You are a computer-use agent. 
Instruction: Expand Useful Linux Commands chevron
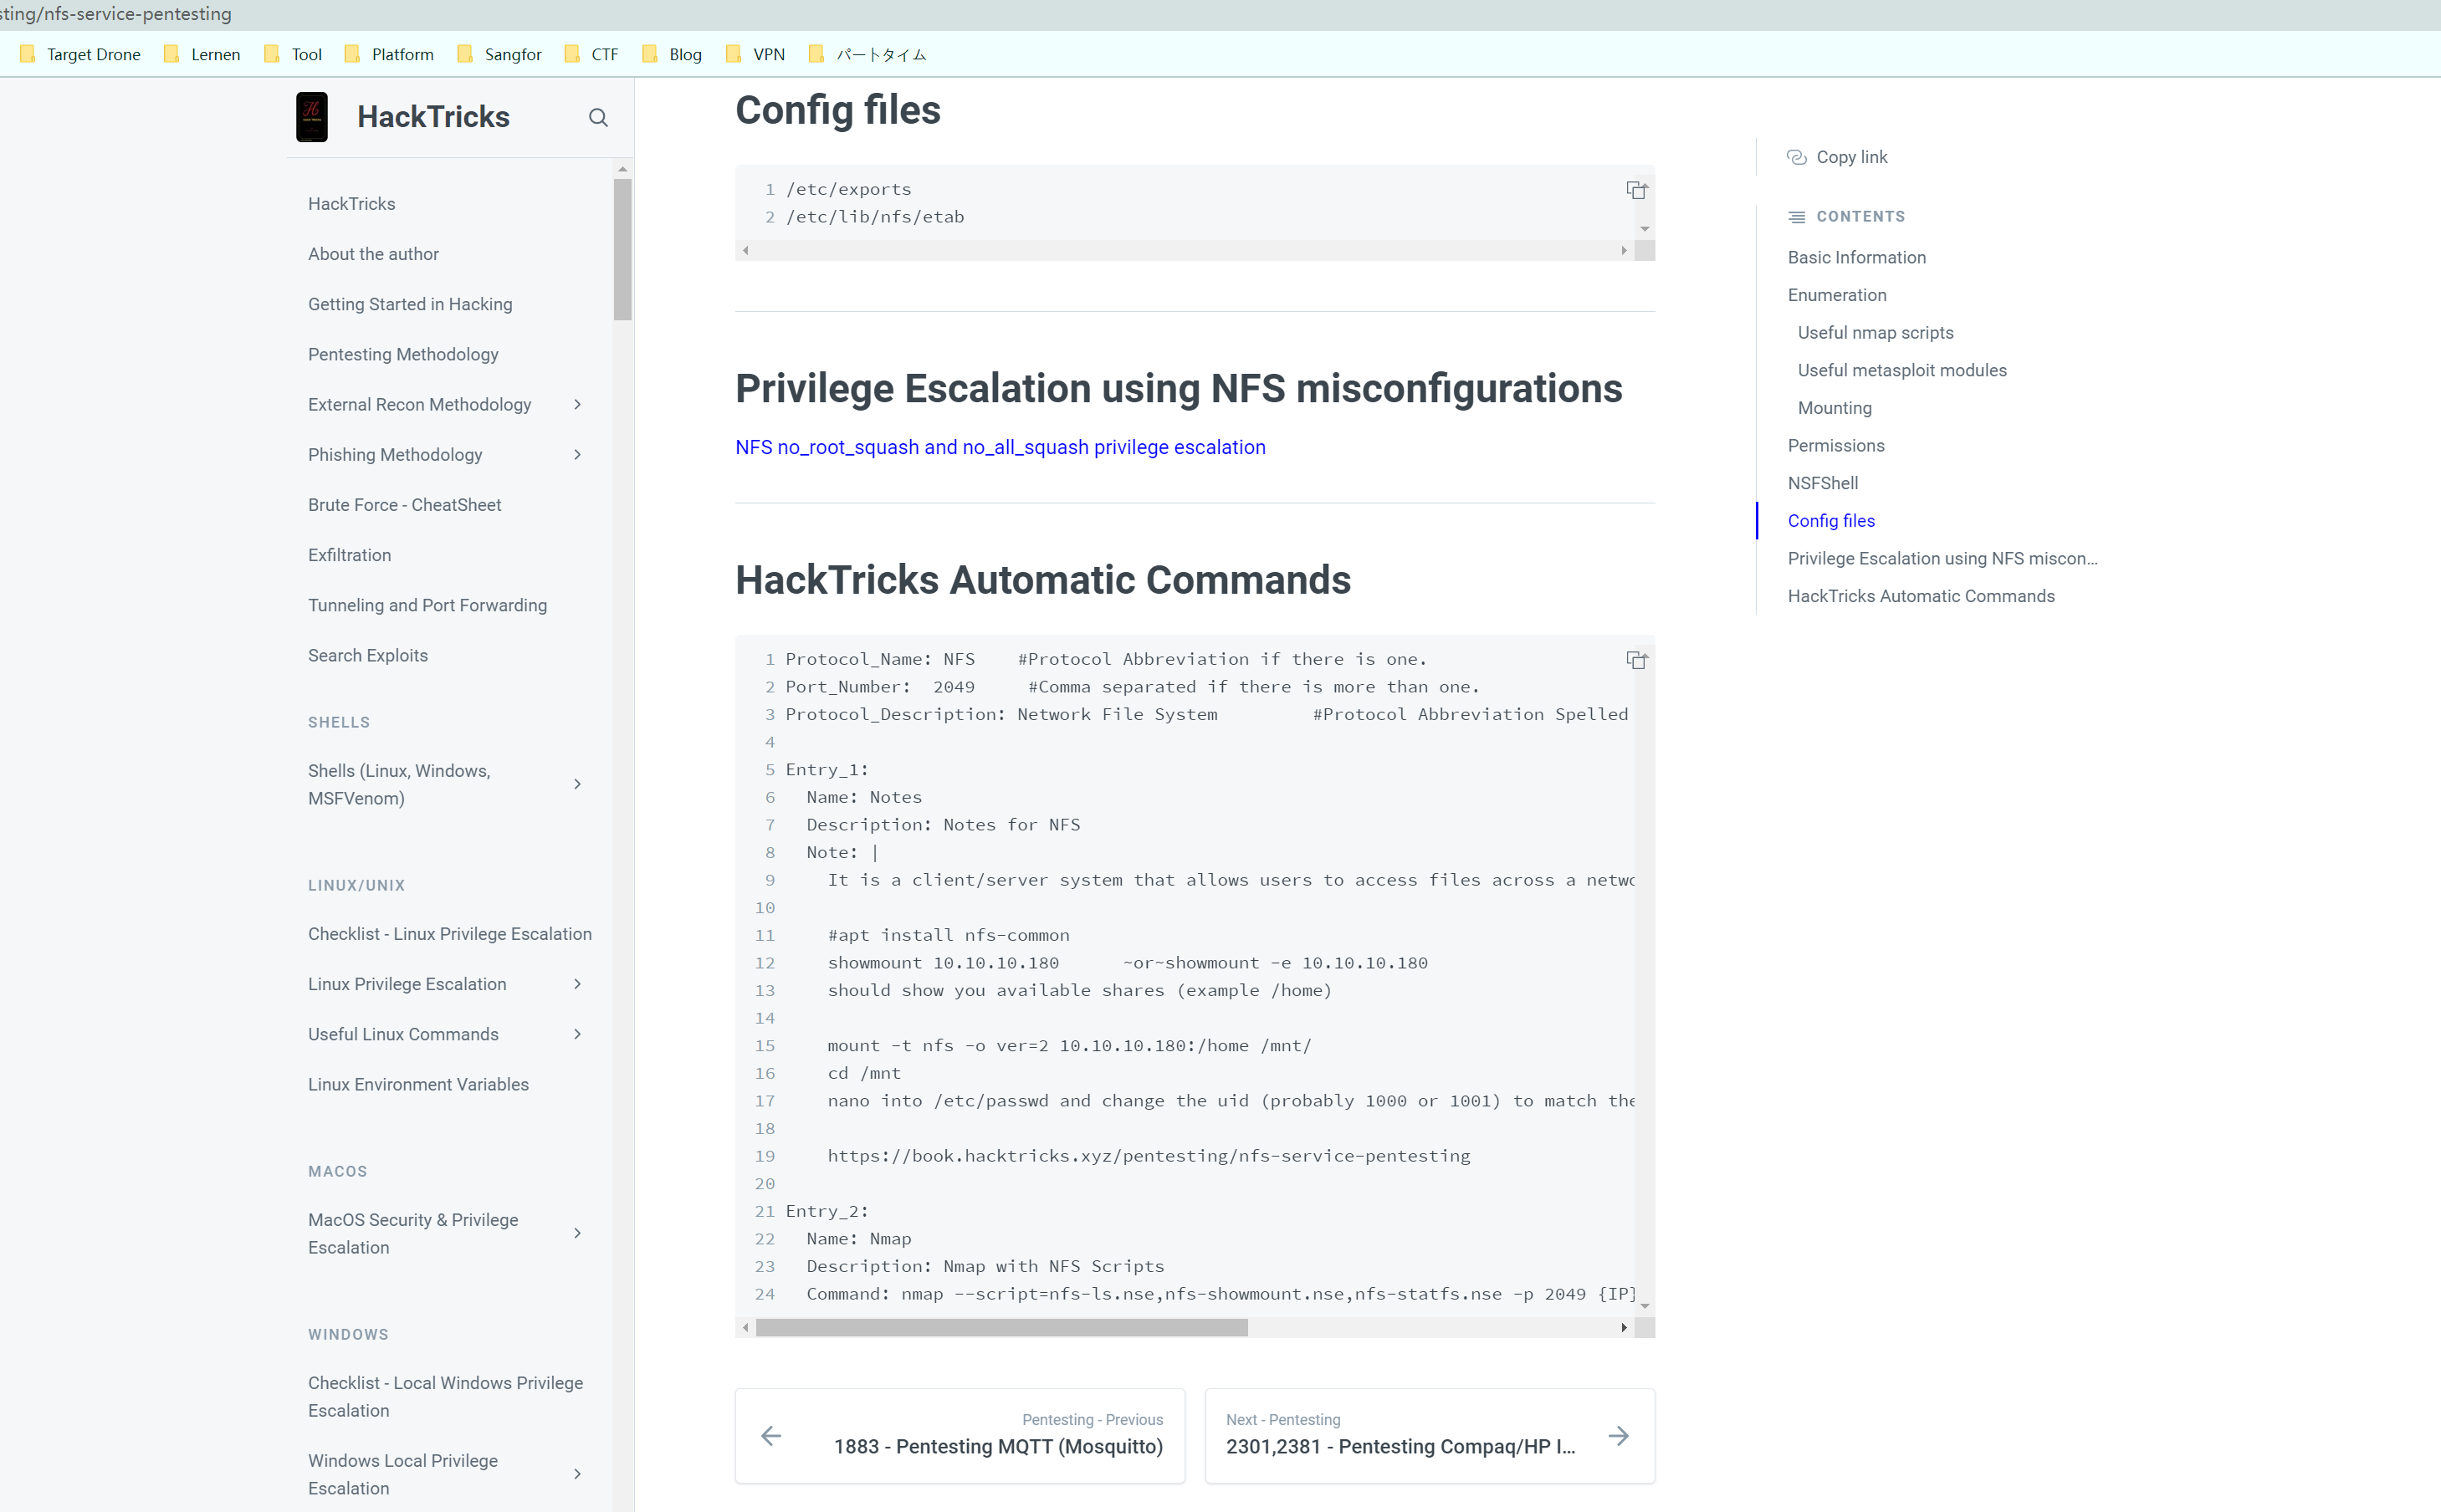click(577, 1034)
